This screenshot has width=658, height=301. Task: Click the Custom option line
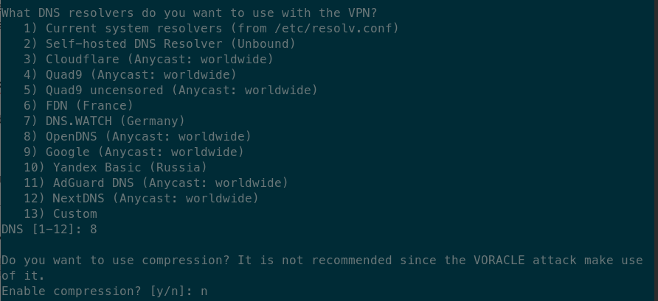coord(60,214)
